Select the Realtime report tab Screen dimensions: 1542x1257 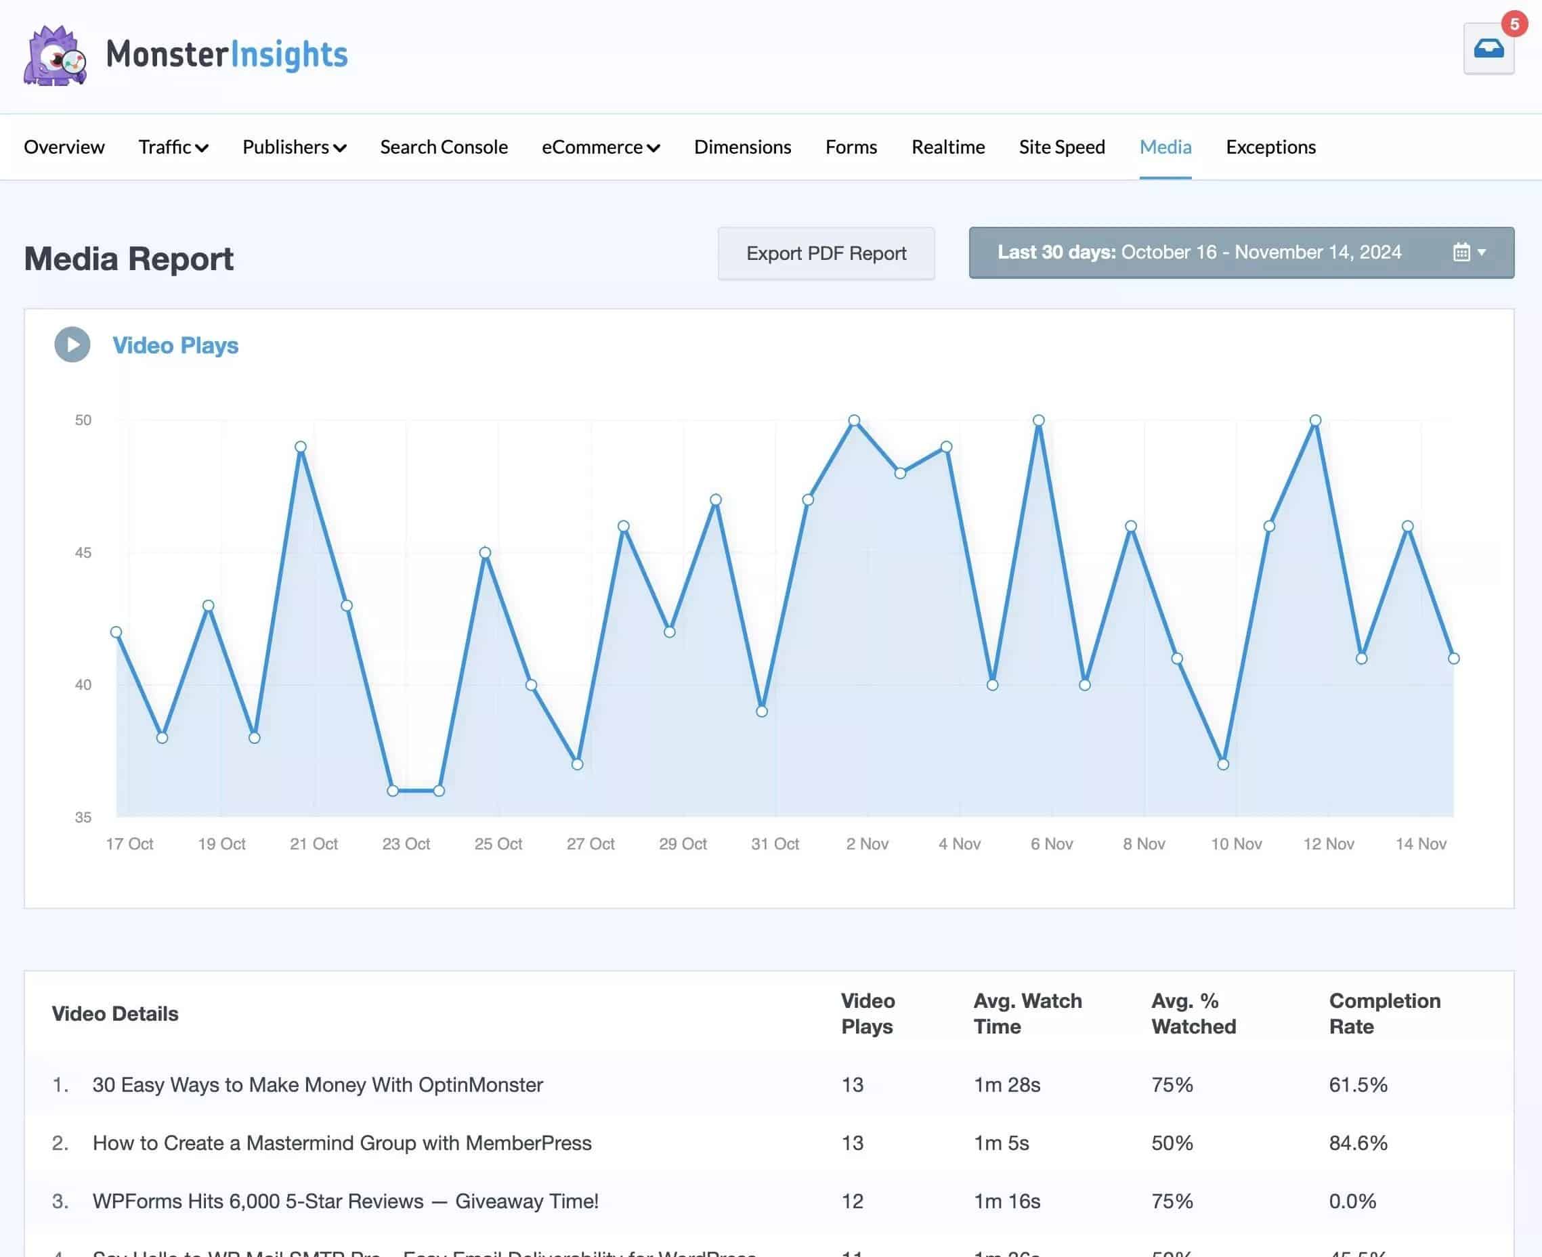pyautogui.click(x=947, y=147)
